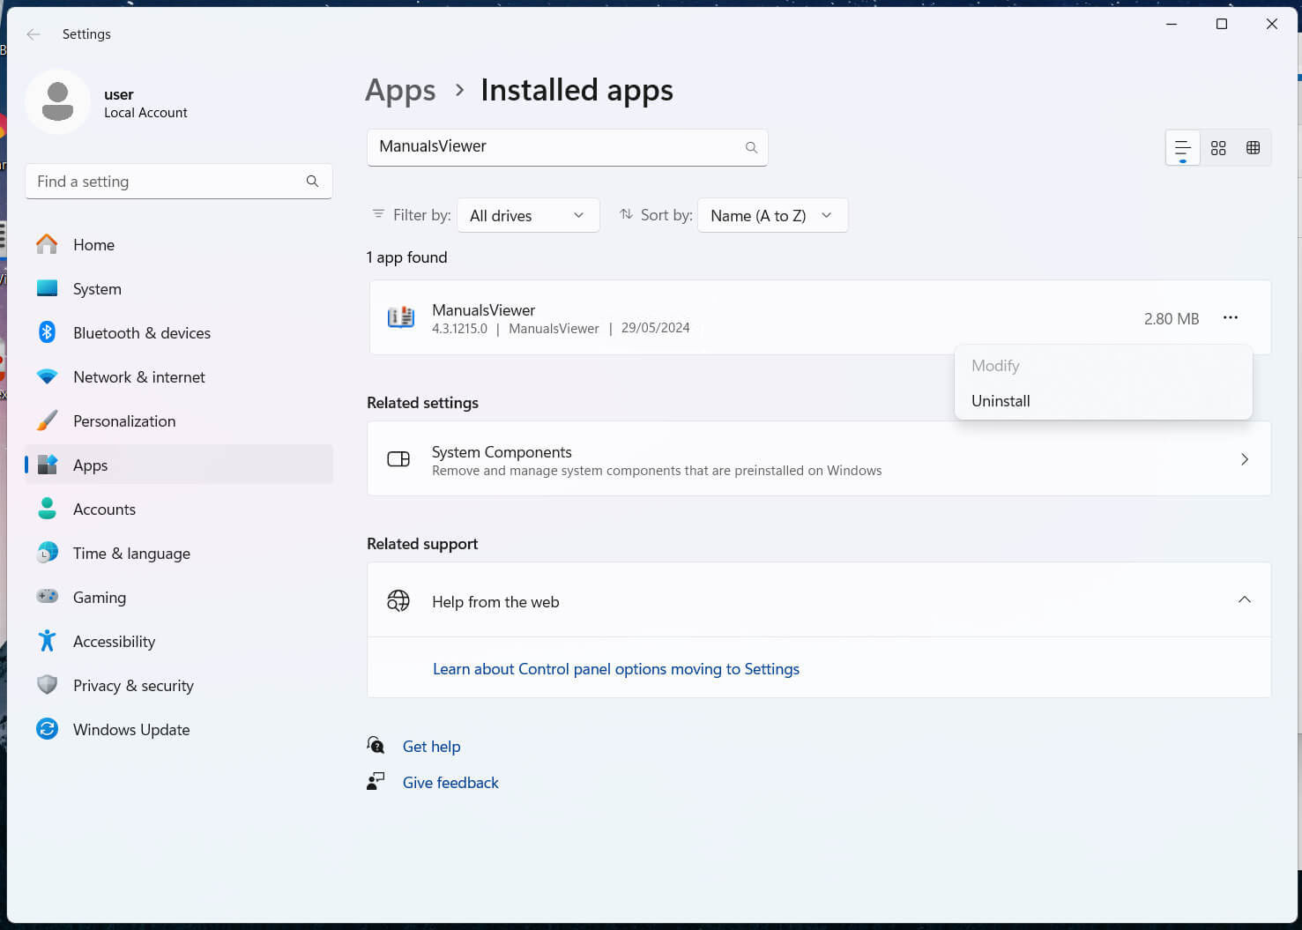Open Accounts settings

[179, 510]
